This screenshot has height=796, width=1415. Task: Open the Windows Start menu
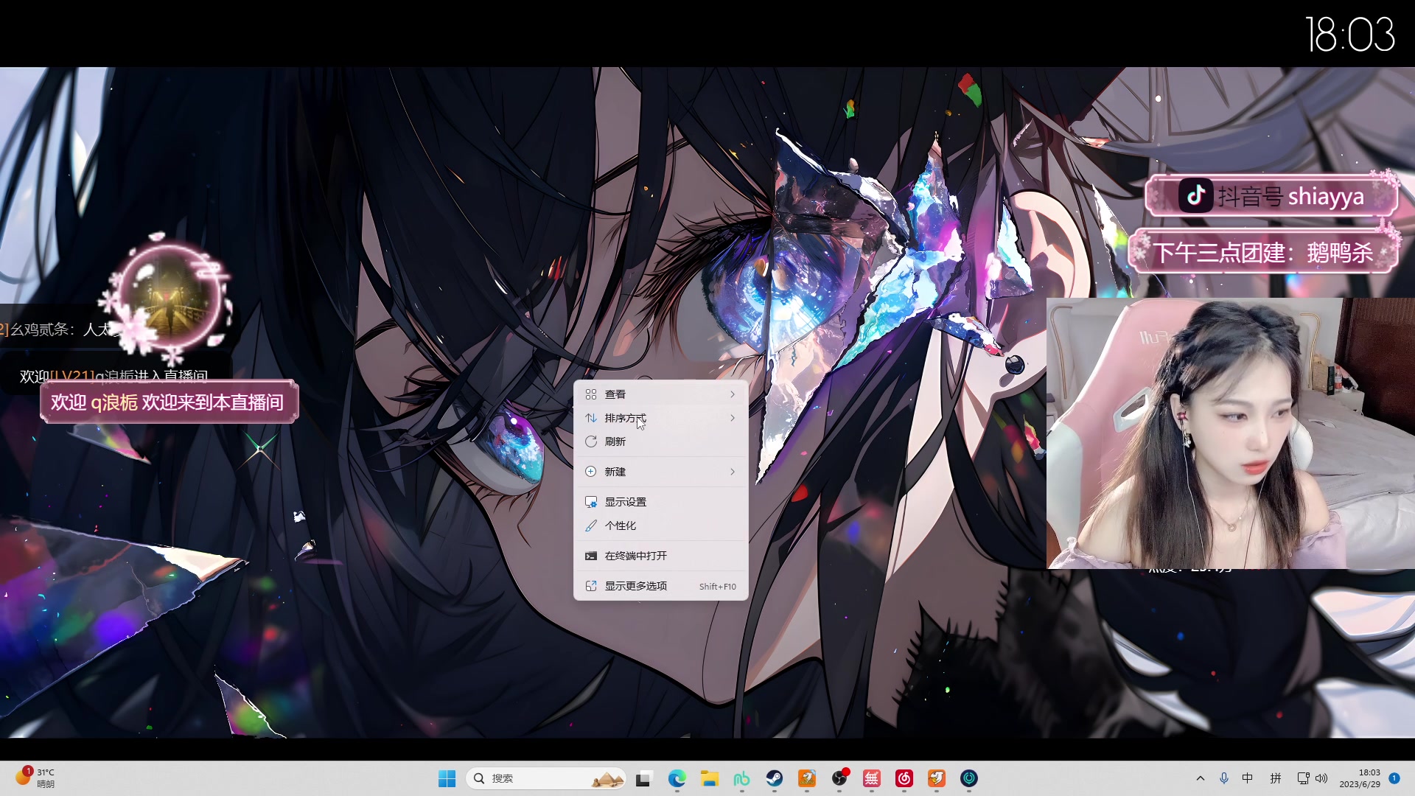pyautogui.click(x=447, y=778)
